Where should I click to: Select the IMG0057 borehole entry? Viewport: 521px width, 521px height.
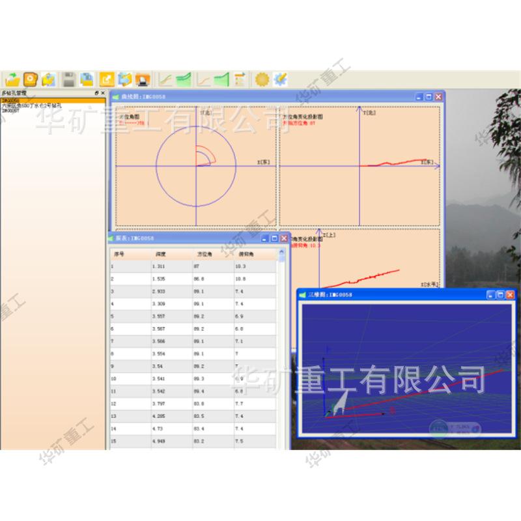[x=10, y=111]
